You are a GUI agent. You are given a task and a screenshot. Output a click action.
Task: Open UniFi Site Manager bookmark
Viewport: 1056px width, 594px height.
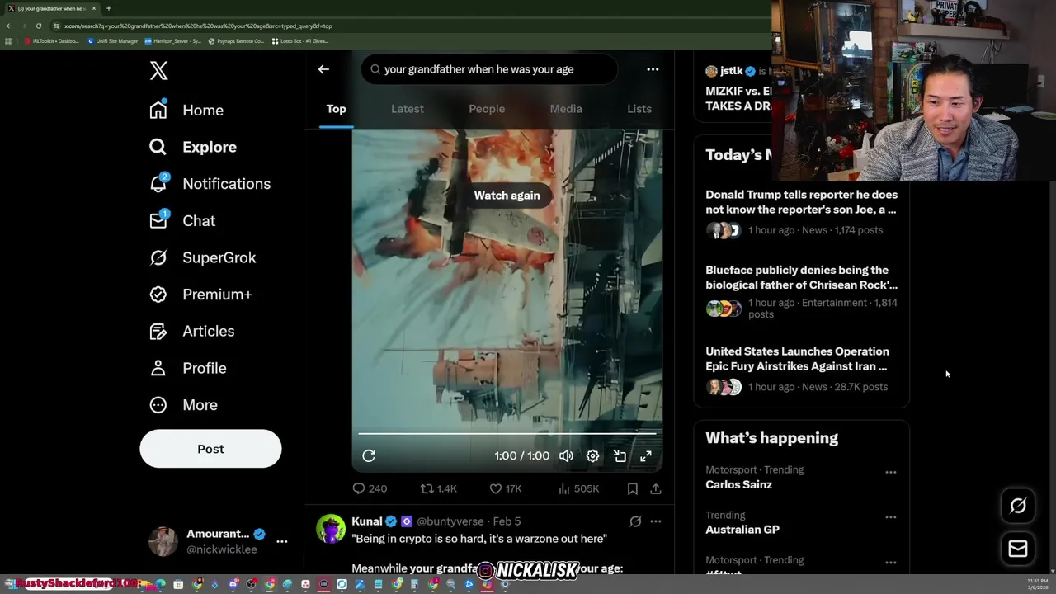[x=113, y=41]
